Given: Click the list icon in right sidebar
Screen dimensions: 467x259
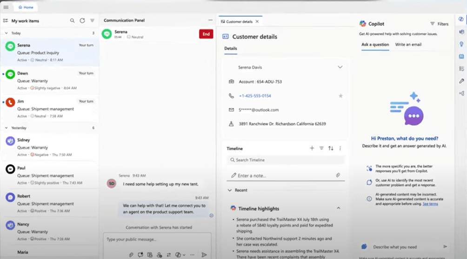Looking at the screenshot, I should point(461,69).
